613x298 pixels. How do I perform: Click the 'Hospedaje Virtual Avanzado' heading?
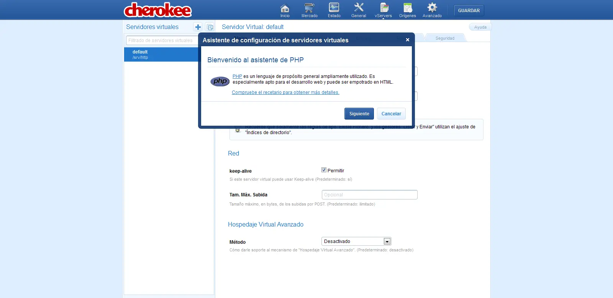[266, 225]
